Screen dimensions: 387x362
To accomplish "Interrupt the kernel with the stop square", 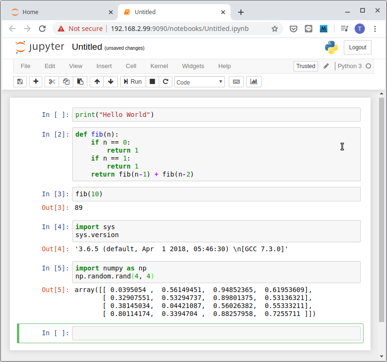I will (x=152, y=82).
